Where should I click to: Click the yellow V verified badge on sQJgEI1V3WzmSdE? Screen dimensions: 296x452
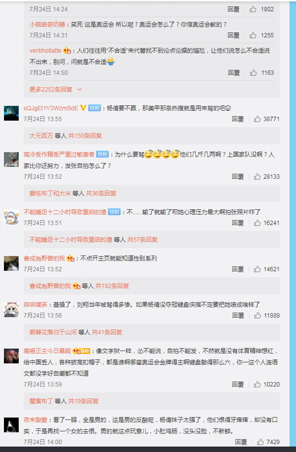click(83, 108)
